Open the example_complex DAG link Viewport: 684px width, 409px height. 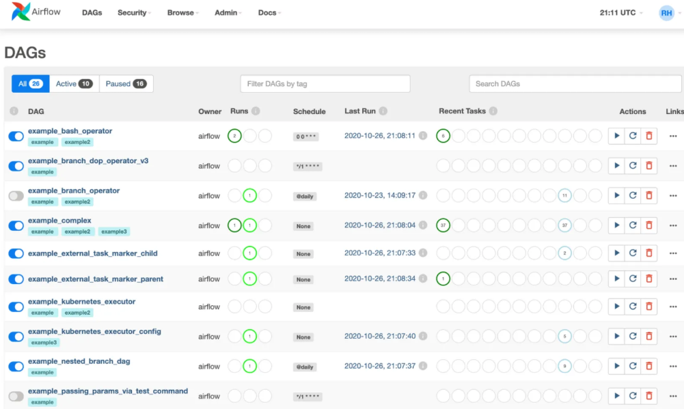tap(59, 220)
